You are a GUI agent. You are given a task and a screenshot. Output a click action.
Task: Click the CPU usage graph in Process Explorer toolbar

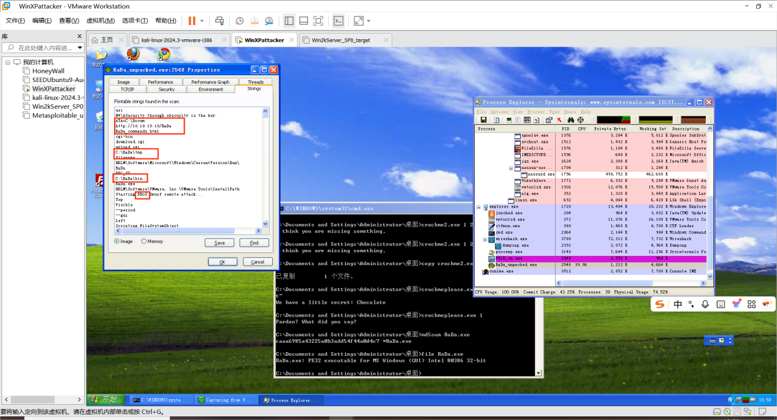613,120
